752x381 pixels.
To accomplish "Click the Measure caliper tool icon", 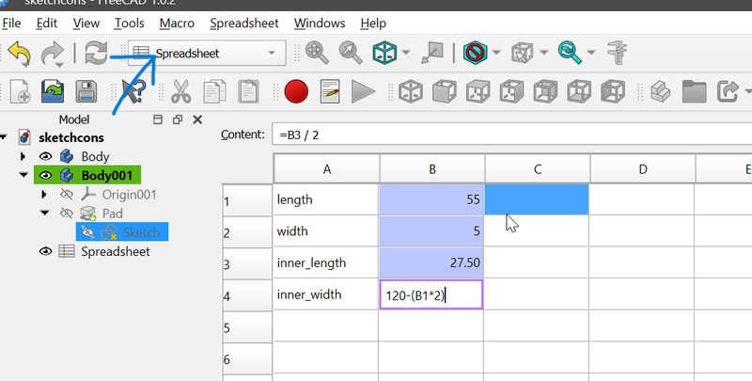I will pos(618,54).
